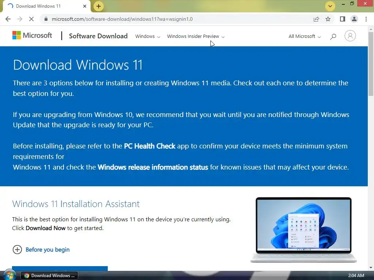This screenshot has width=374, height=280.
Task: Close the Download Windows 11 tab
Action: pos(85,6)
